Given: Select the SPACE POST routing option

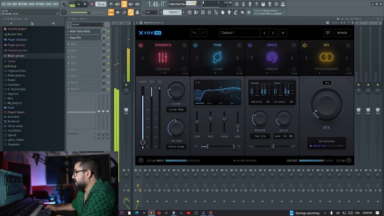Looking at the screenshot, I should tap(318, 146).
